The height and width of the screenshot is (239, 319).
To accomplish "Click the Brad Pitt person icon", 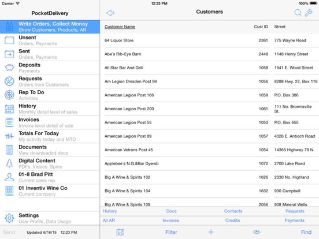I will click(9, 177).
